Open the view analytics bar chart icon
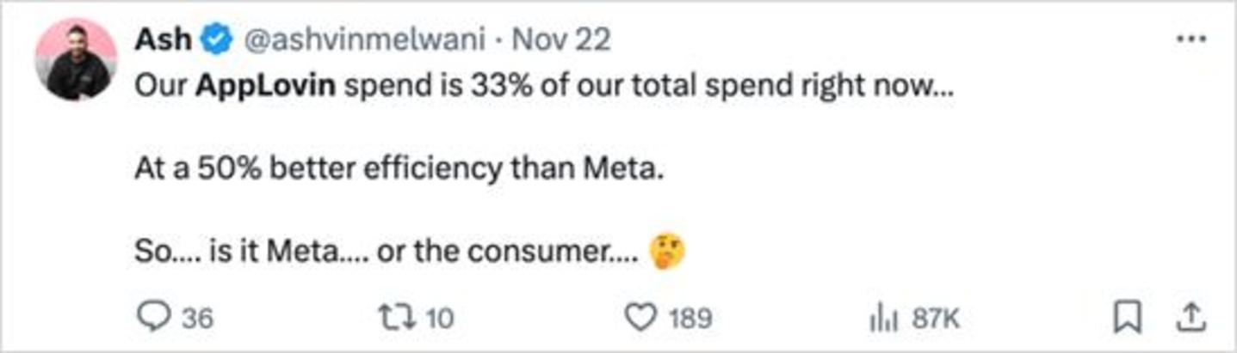The width and height of the screenshot is (1237, 353). (884, 320)
